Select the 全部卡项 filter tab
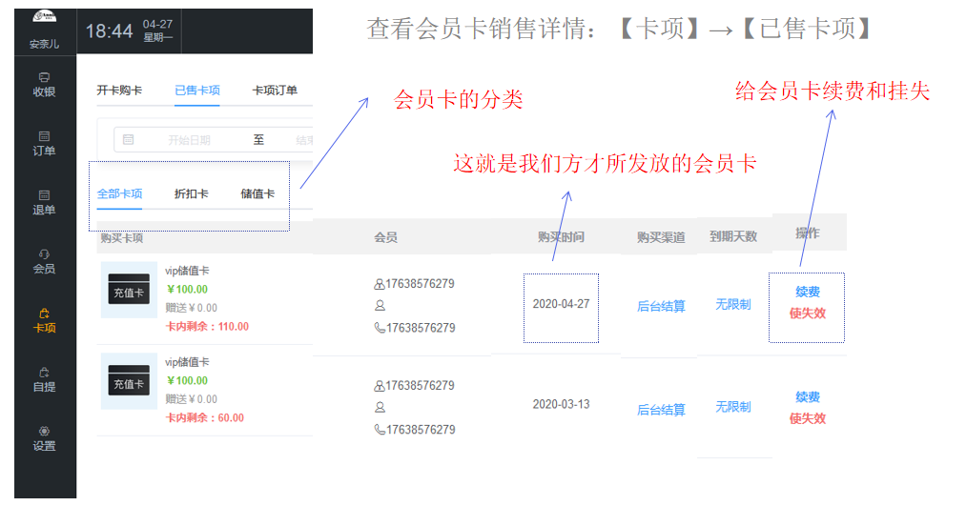Image resolution: width=967 pixels, height=506 pixels. tap(119, 193)
